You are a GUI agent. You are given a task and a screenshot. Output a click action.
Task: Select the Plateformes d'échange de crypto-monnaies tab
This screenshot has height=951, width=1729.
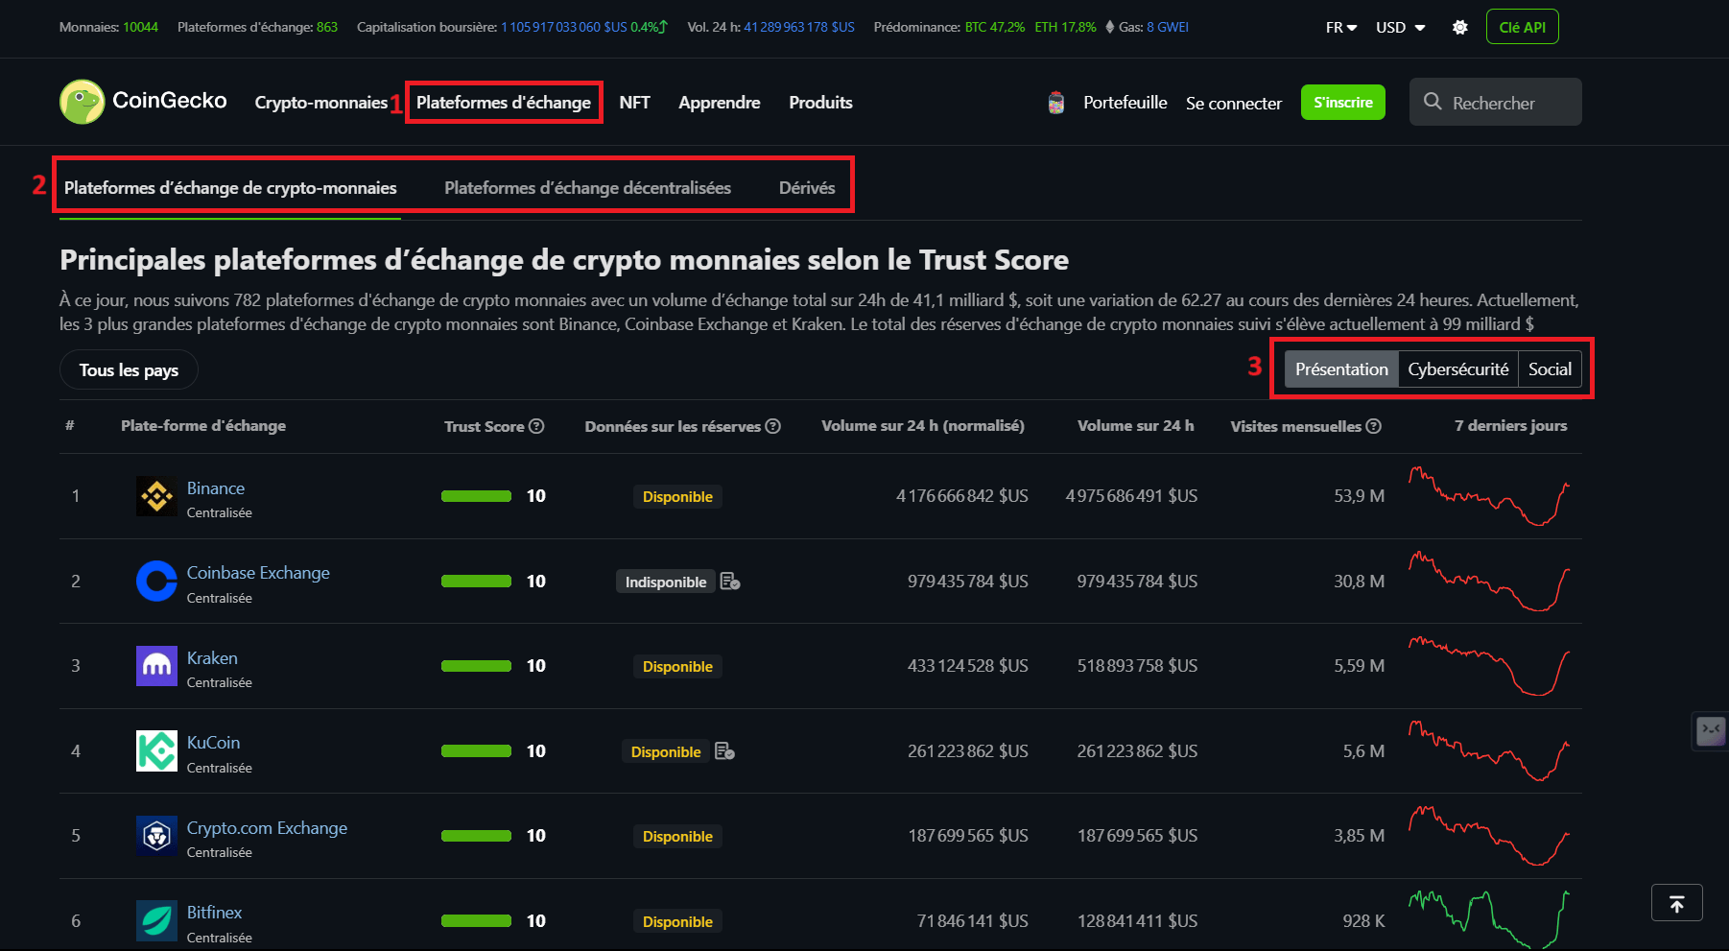tap(230, 188)
